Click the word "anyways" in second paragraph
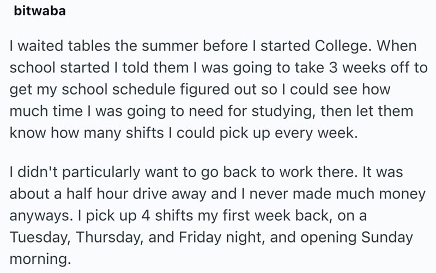 pos(37,215)
